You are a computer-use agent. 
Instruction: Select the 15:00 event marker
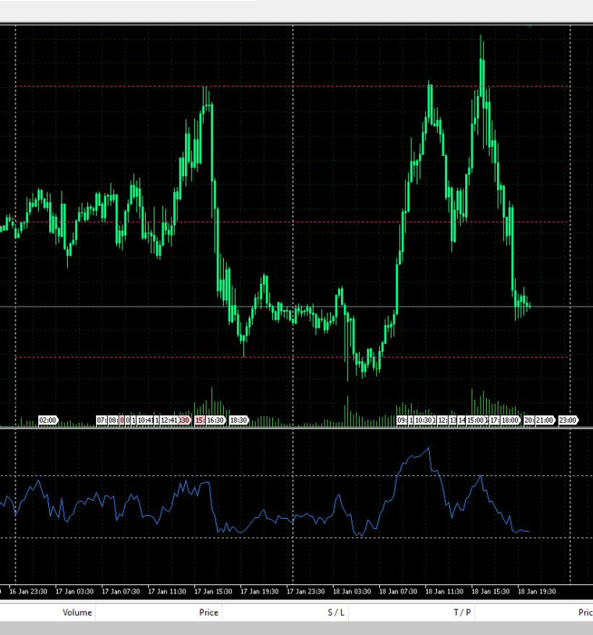coord(475,420)
